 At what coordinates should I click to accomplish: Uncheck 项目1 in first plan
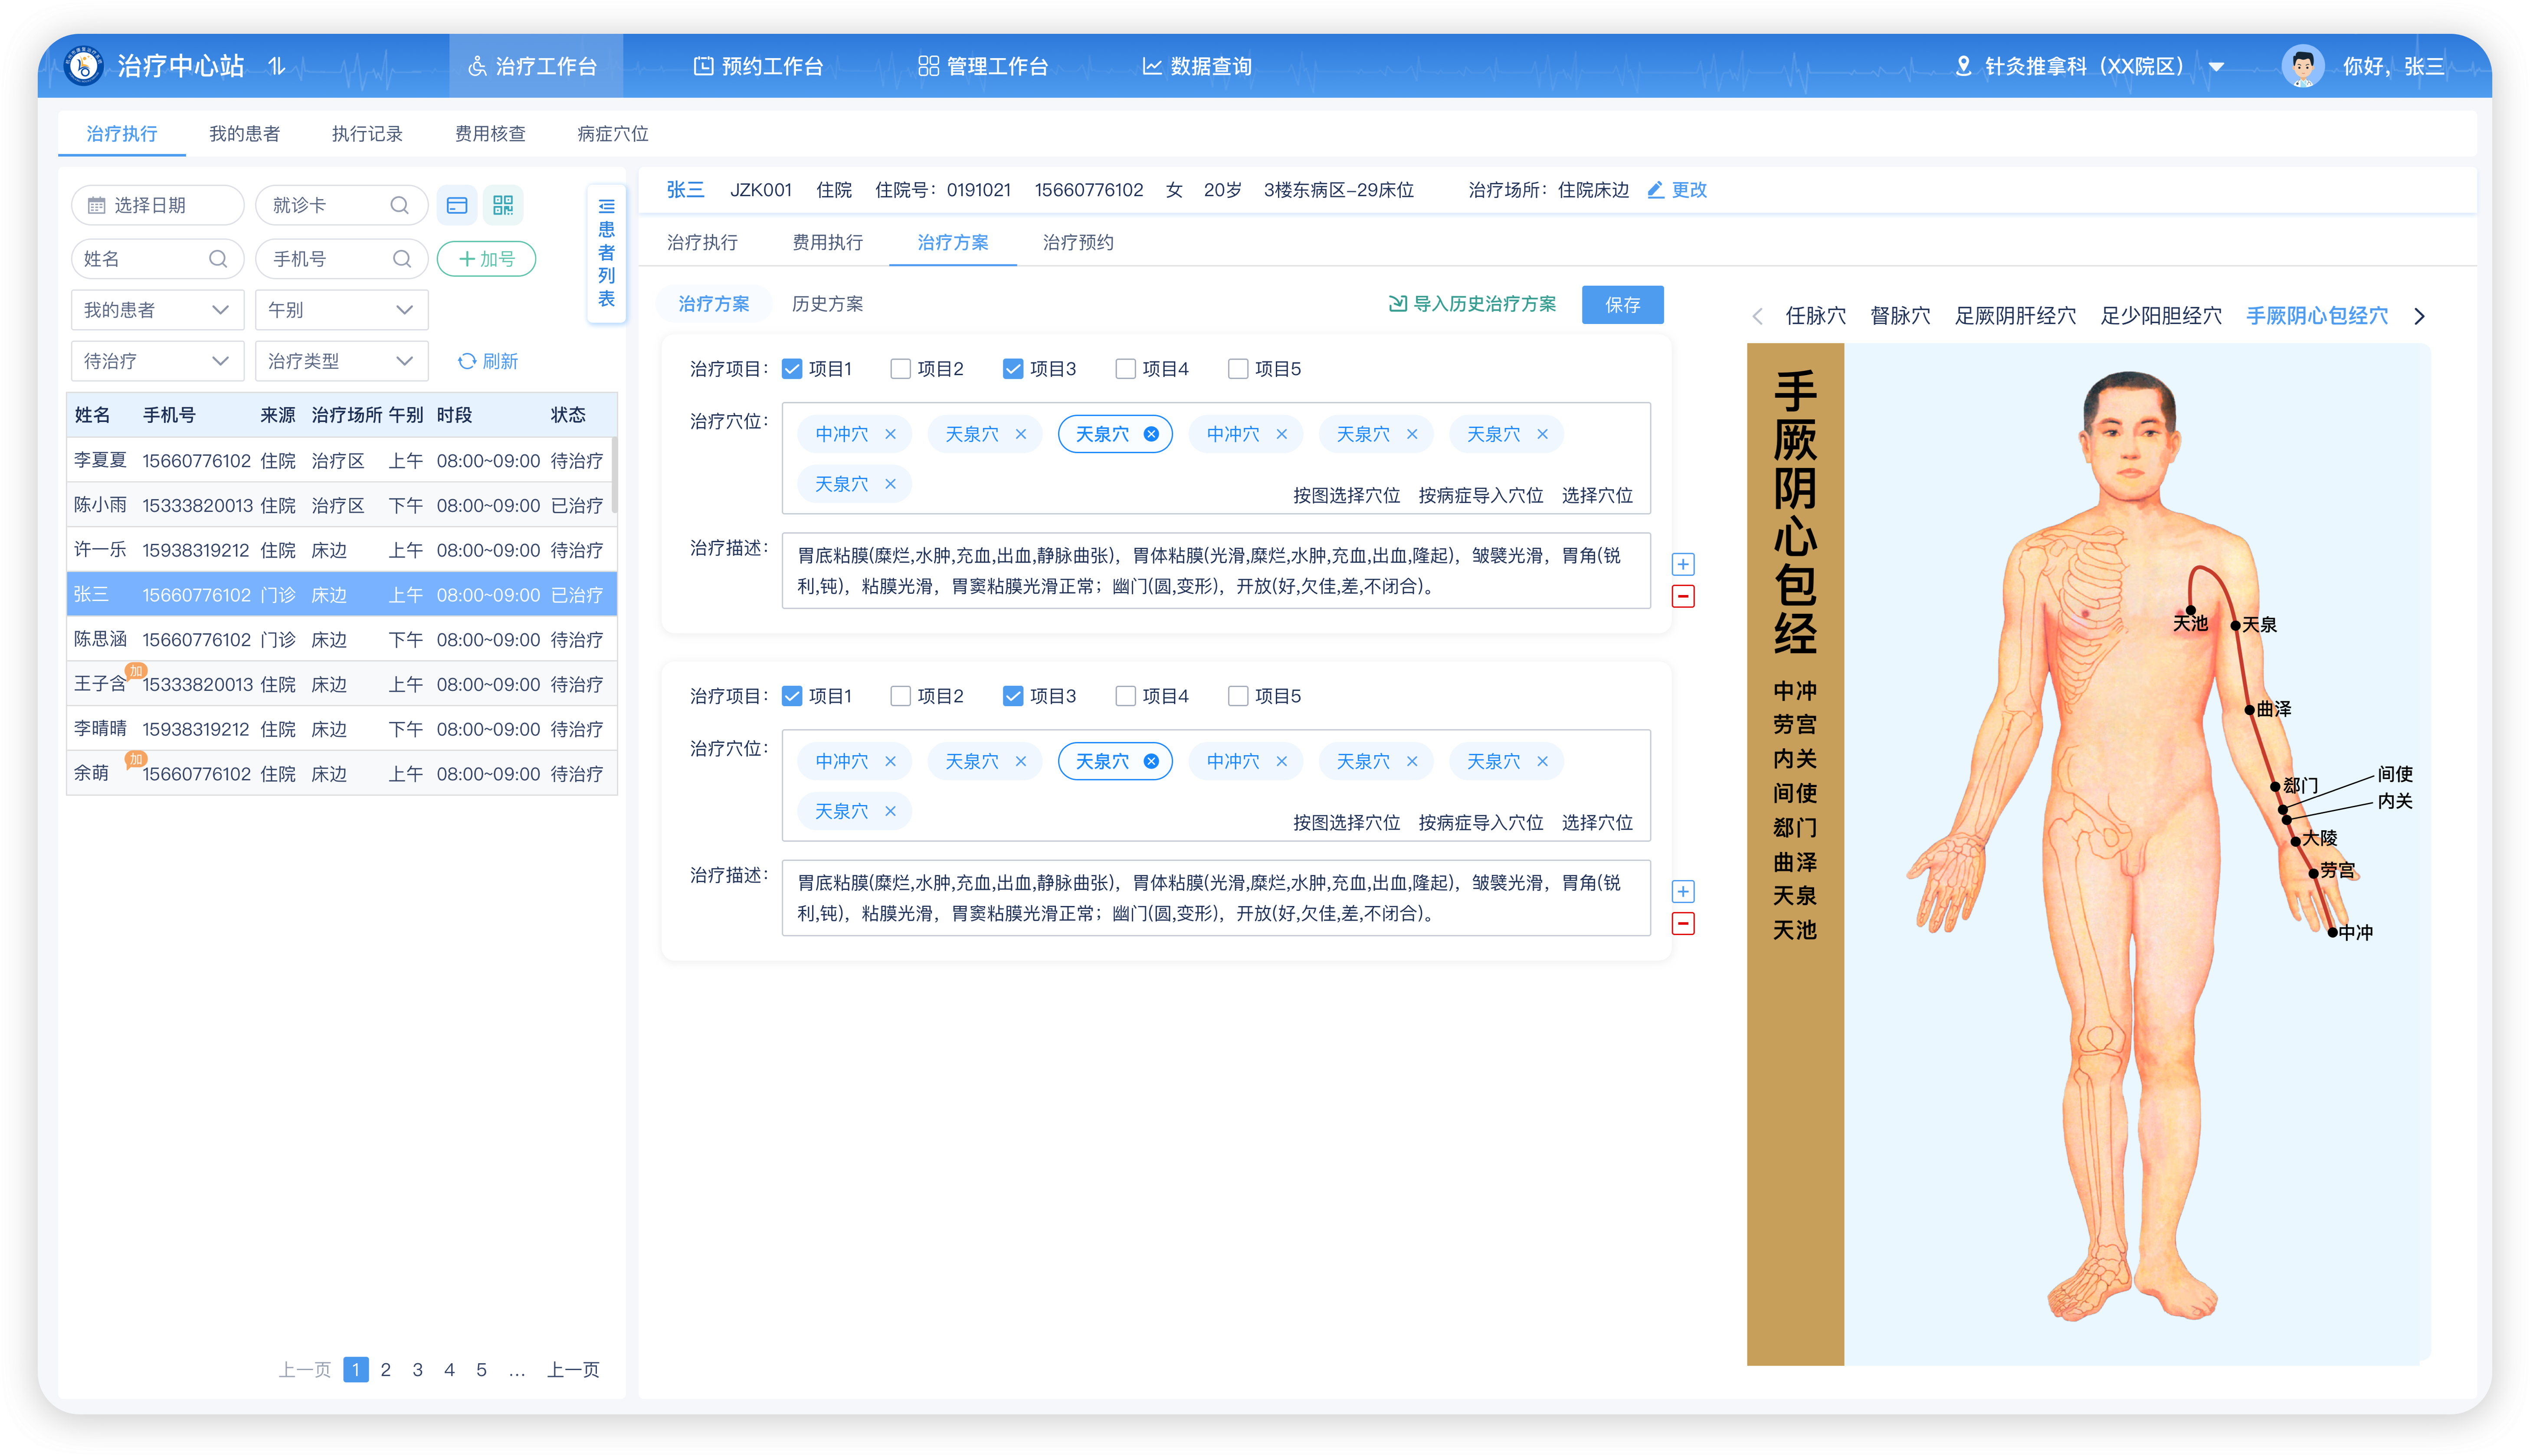coord(792,369)
